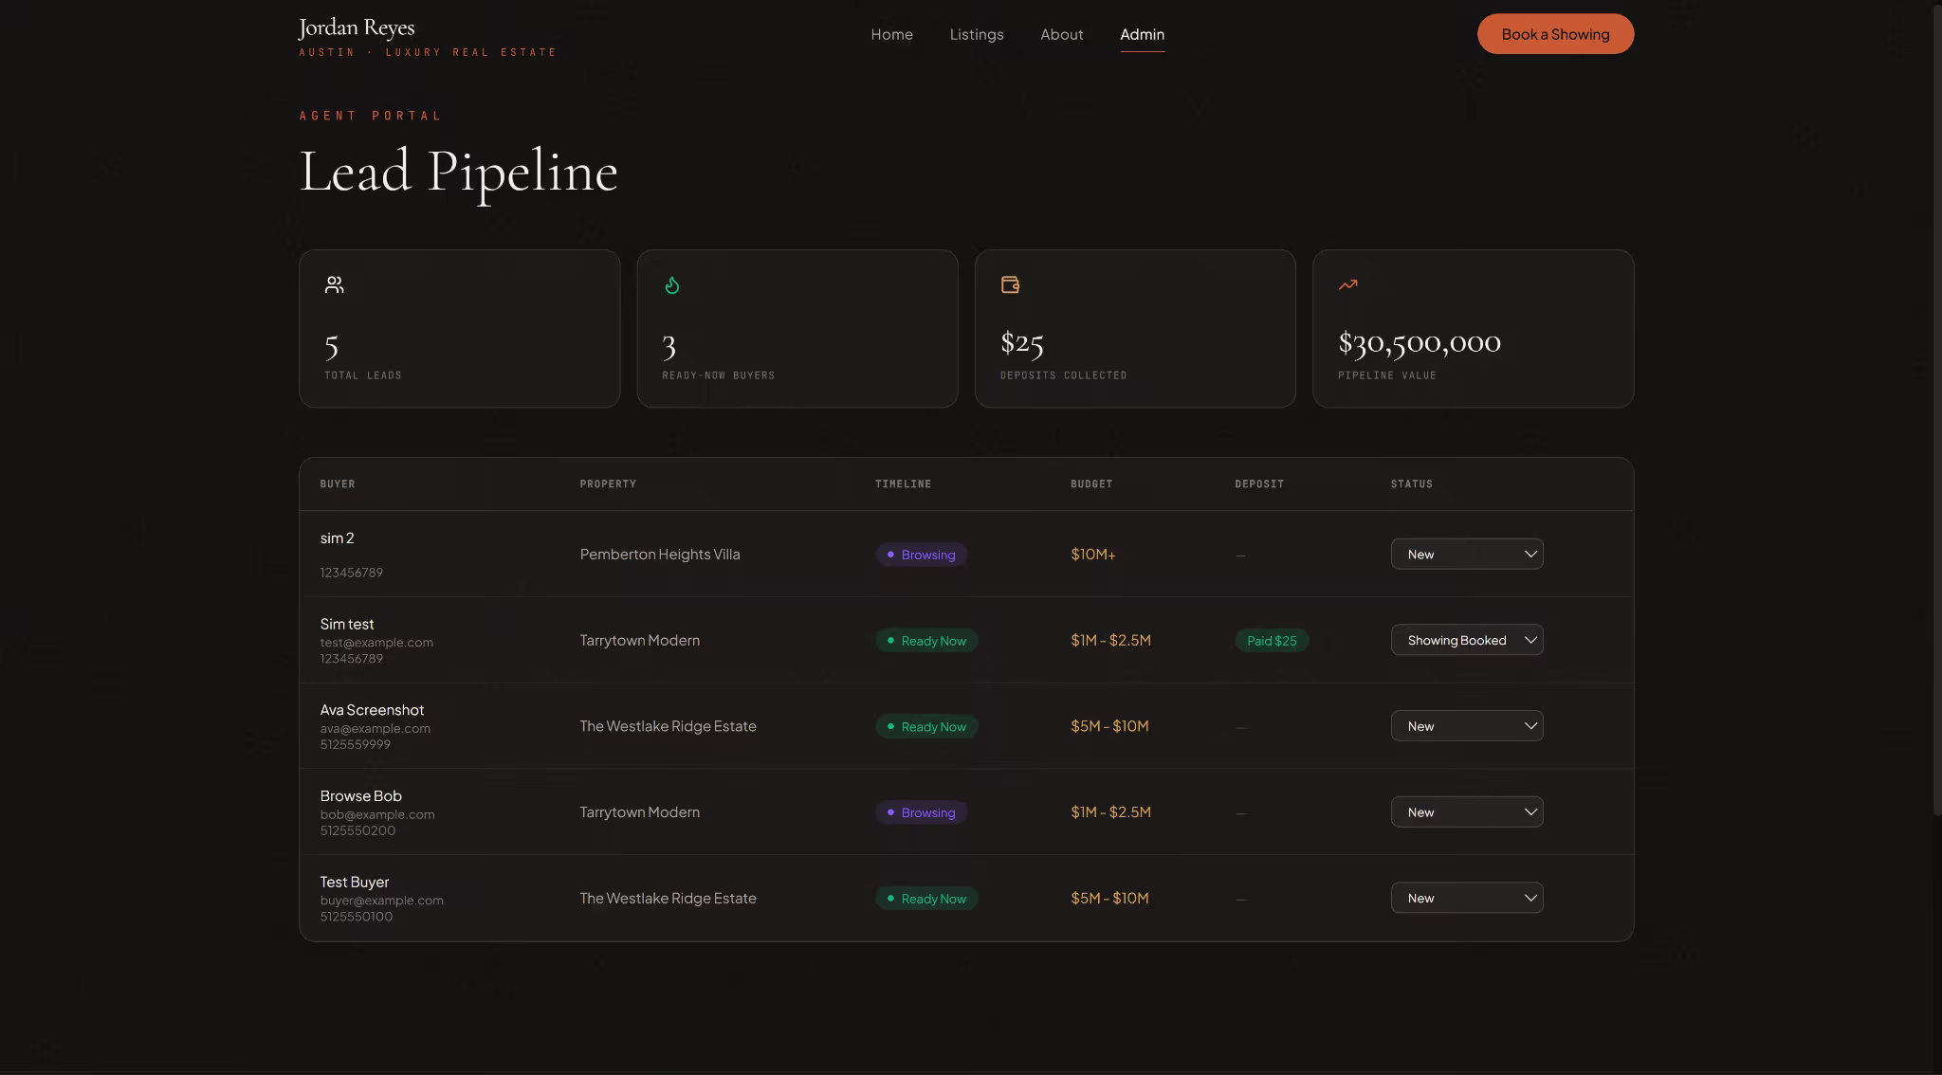Click the Pemberton Heights Villa property cell
The image size is (1942, 1075).
click(x=660, y=555)
